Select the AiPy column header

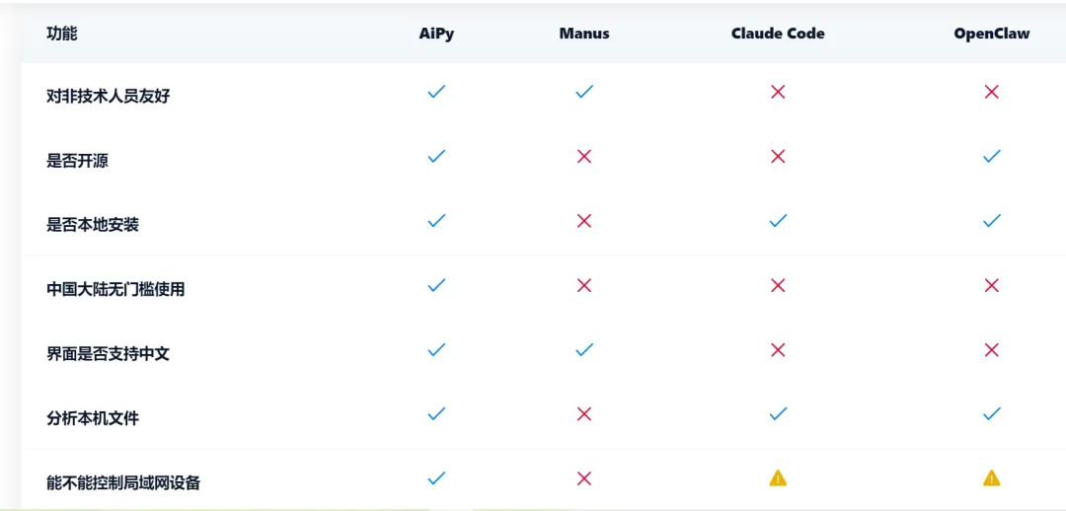pos(436,34)
